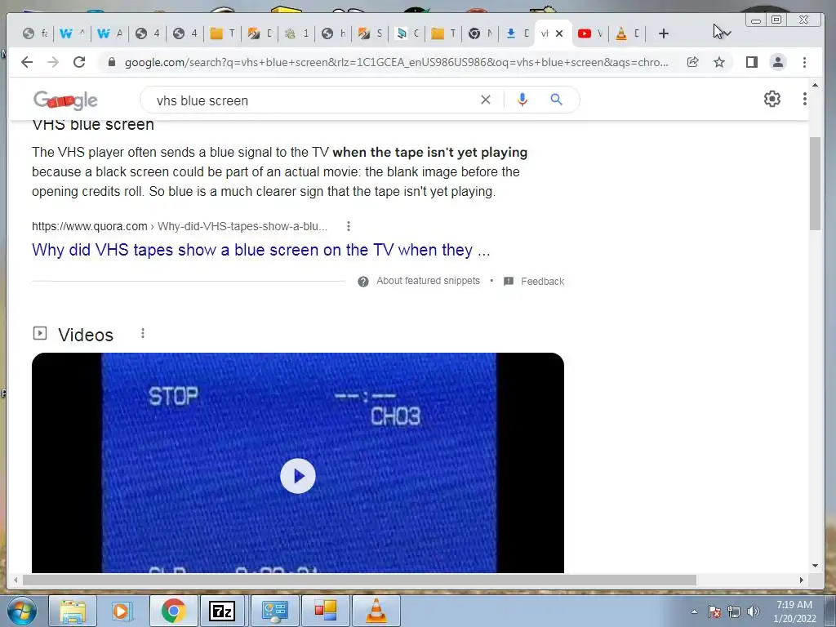Image resolution: width=836 pixels, height=627 pixels.
Task: Open options dots for Quora result
Action: [x=348, y=226]
